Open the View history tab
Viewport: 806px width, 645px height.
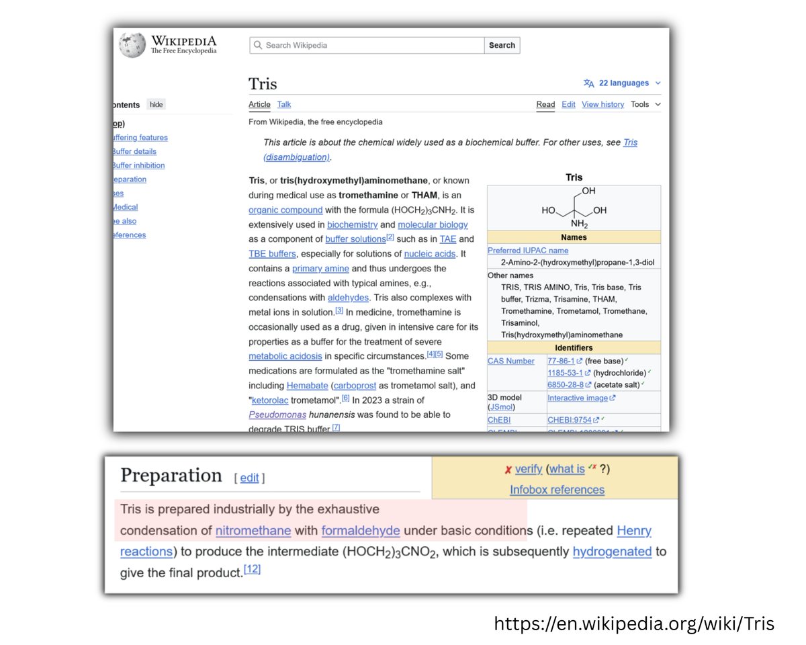pyautogui.click(x=602, y=104)
